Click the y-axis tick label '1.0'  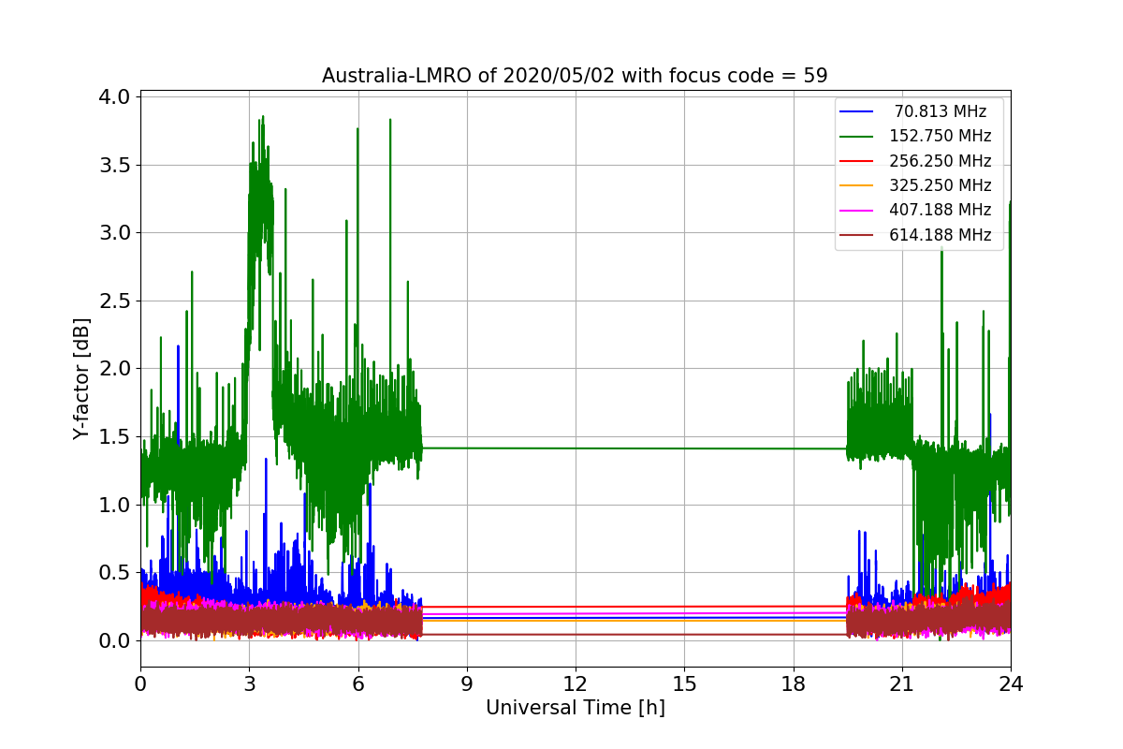[116, 505]
